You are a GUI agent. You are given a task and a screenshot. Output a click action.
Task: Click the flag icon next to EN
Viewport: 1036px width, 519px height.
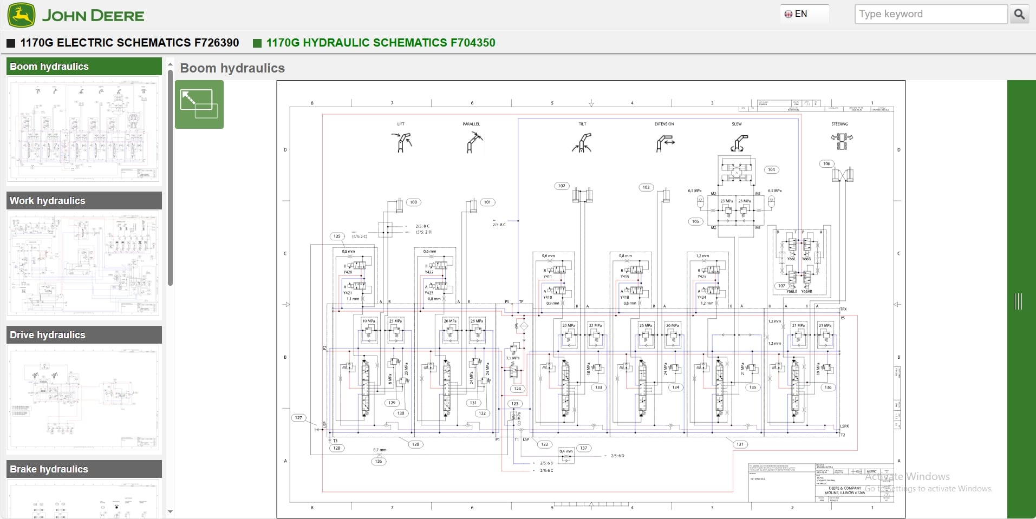[x=790, y=14]
